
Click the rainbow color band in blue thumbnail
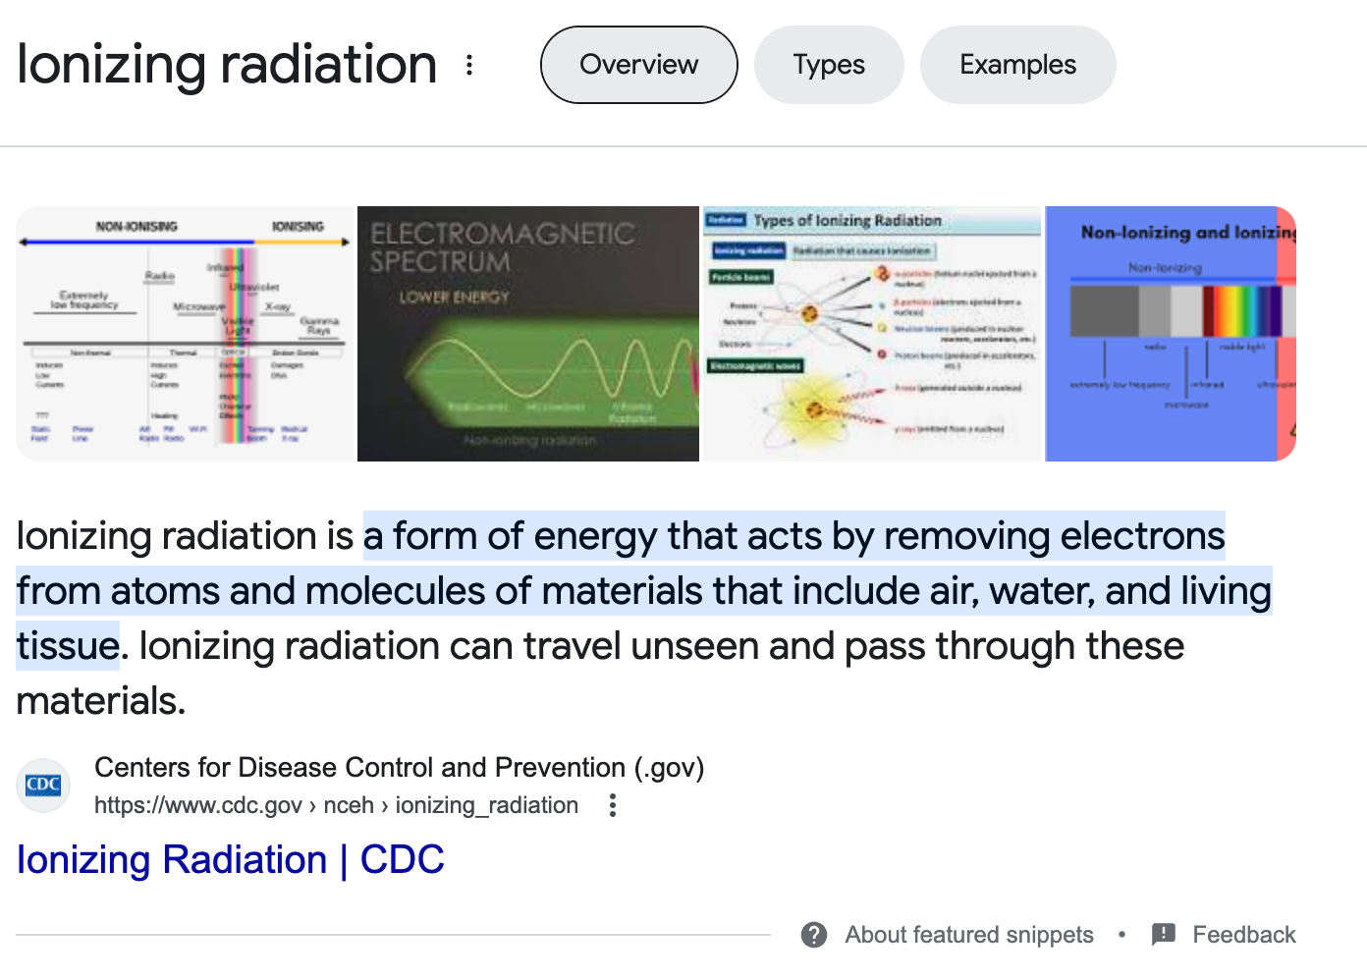tap(1242, 311)
